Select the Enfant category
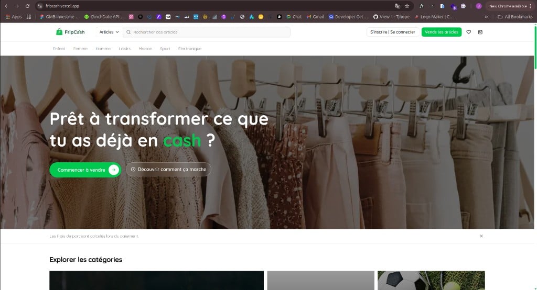Screen dimensions: 537x290 click(59, 49)
